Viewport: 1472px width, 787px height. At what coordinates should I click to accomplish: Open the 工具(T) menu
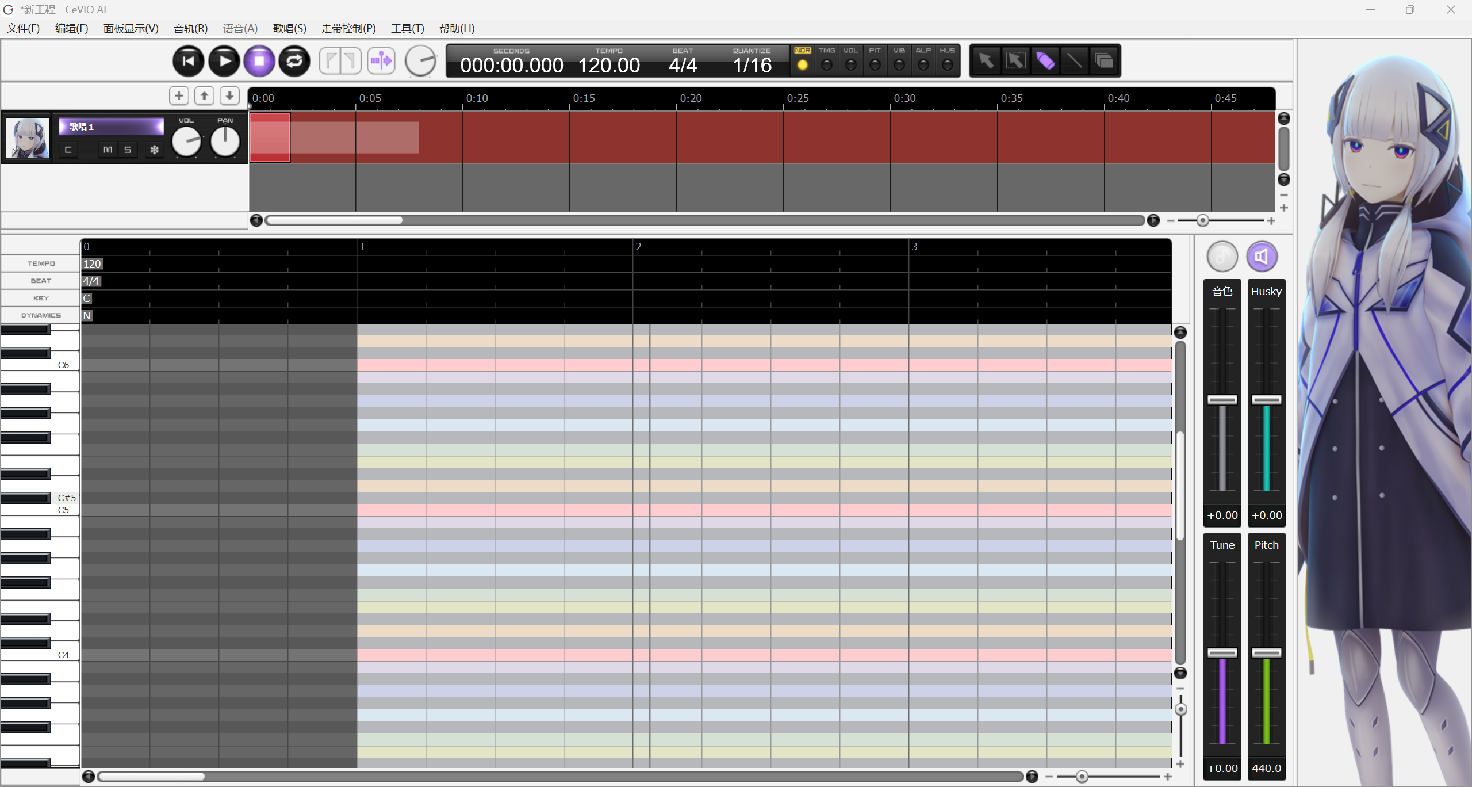408,28
